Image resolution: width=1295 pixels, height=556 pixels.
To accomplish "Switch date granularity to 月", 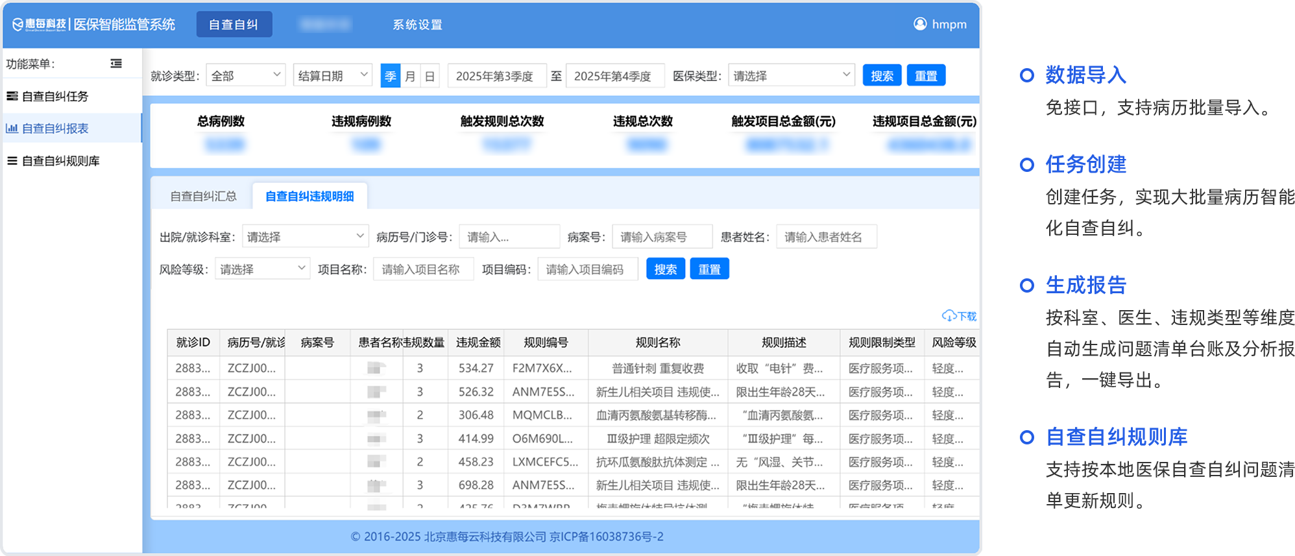I will (410, 76).
